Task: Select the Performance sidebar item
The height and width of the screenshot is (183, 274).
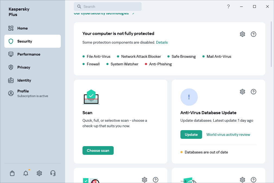Action: click(28, 54)
